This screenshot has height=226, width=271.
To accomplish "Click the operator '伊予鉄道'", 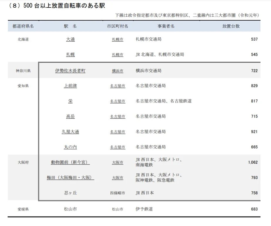I will coord(144,209).
